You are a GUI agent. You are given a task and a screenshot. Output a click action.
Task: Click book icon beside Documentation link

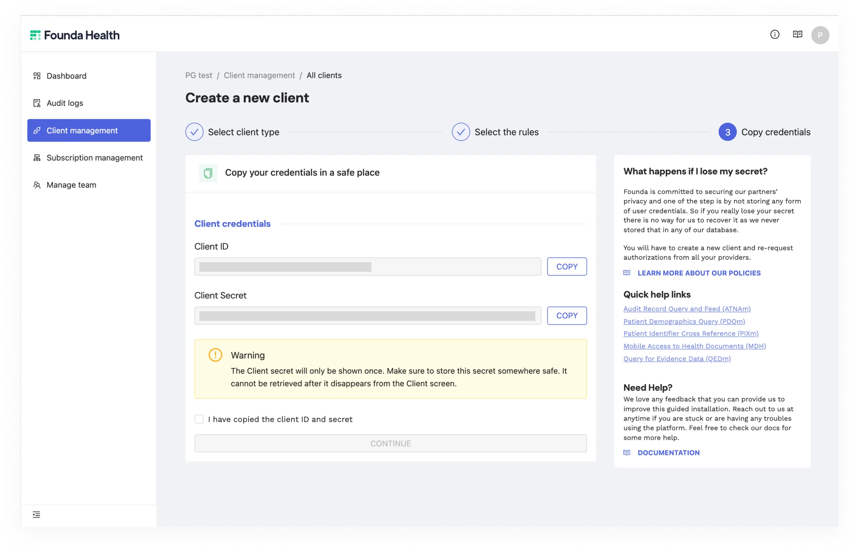[x=626, y=452]
